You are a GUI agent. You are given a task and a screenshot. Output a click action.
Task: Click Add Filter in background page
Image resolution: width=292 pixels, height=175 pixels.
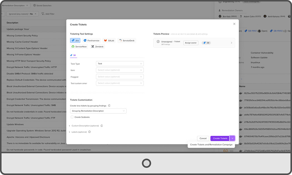click(48, 14)
